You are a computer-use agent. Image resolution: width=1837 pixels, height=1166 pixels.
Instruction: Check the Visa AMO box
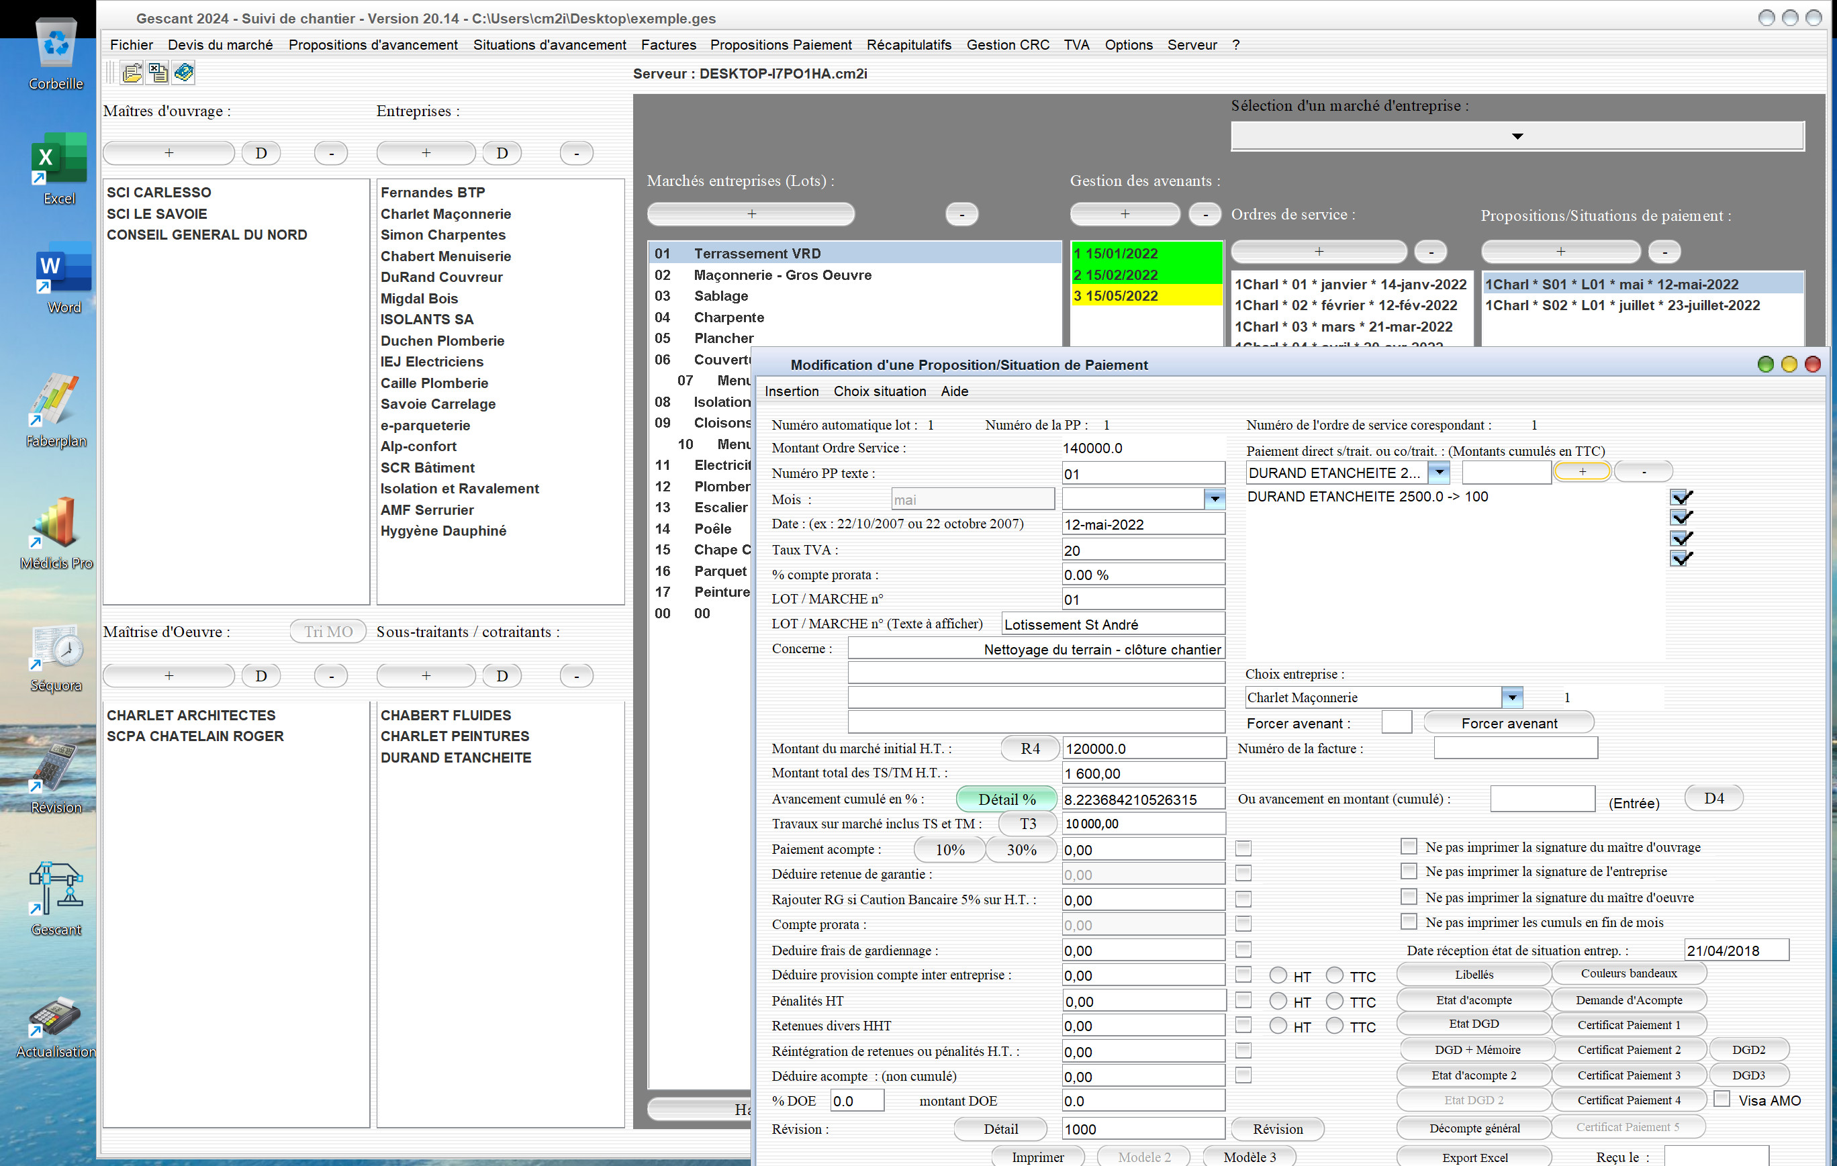(1722, 1099)
